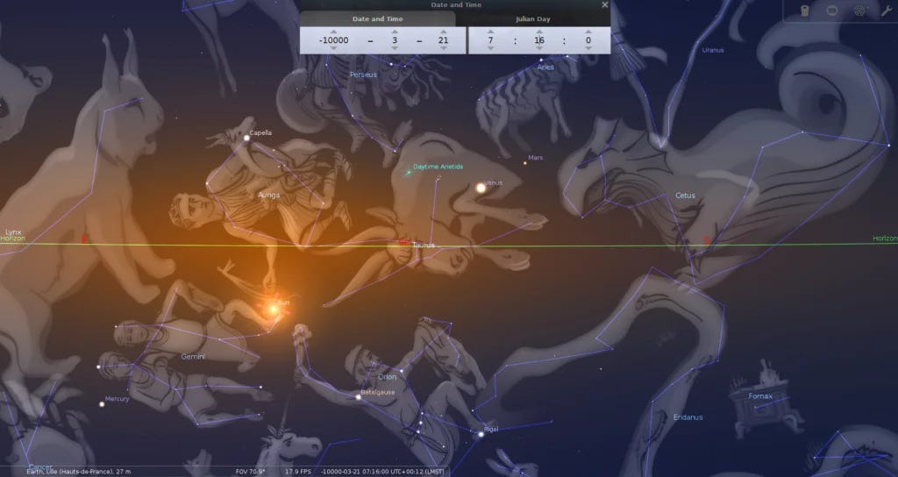Click the Auriga constellation label
This screenshot has width=898, height=477.
tap(269, 196)
